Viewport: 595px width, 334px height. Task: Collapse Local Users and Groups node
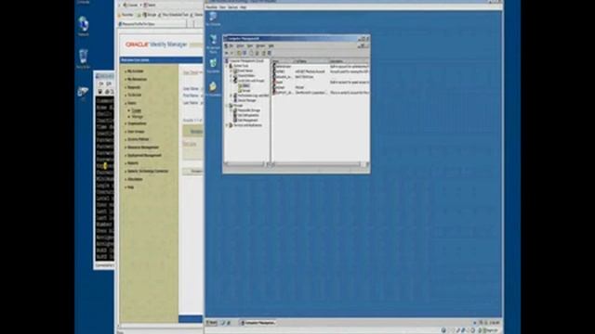(x=231, y=81)
